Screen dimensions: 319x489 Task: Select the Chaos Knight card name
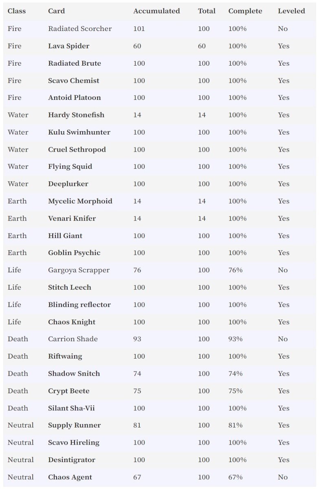[x=72, y=322]
